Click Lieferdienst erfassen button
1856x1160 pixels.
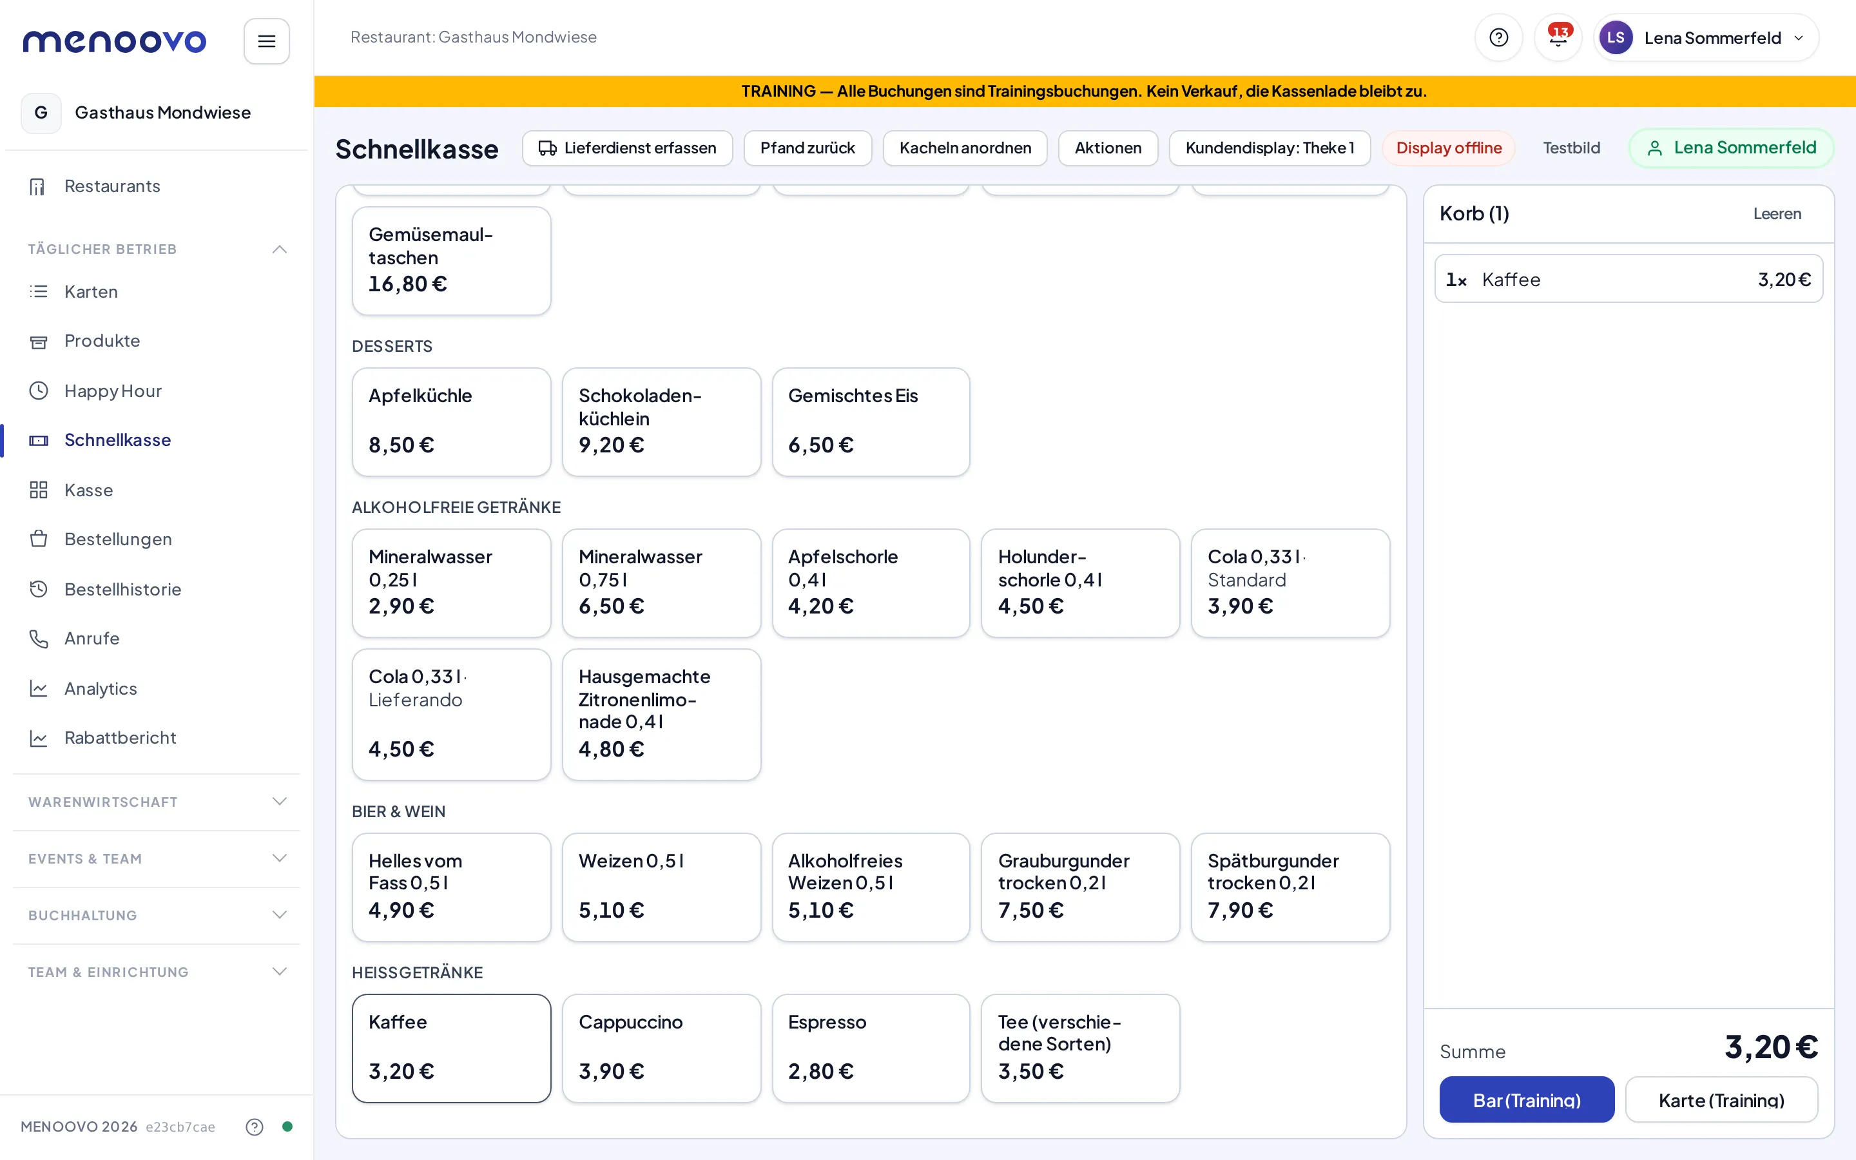click(x=627, y=148)
